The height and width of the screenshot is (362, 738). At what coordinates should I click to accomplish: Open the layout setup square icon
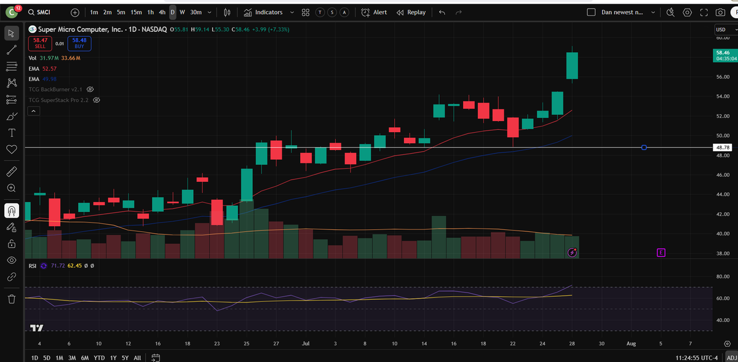click(591, 12)
